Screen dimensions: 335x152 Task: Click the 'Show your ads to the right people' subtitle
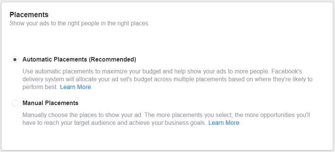click(x=80, y=23)
